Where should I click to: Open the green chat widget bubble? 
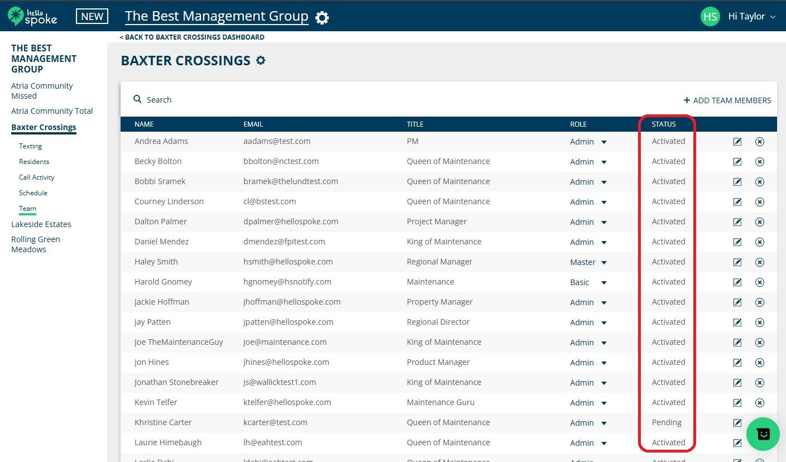tap(763, 434)
